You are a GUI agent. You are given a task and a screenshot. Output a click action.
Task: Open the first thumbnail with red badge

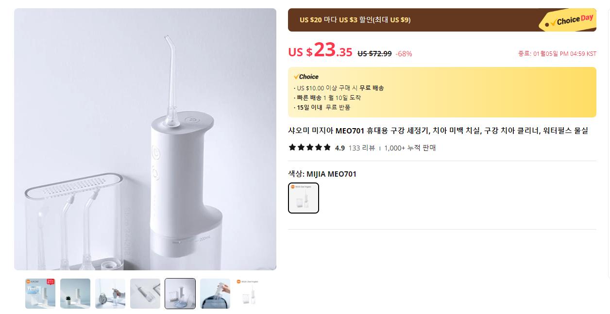(x=40, y=294)
